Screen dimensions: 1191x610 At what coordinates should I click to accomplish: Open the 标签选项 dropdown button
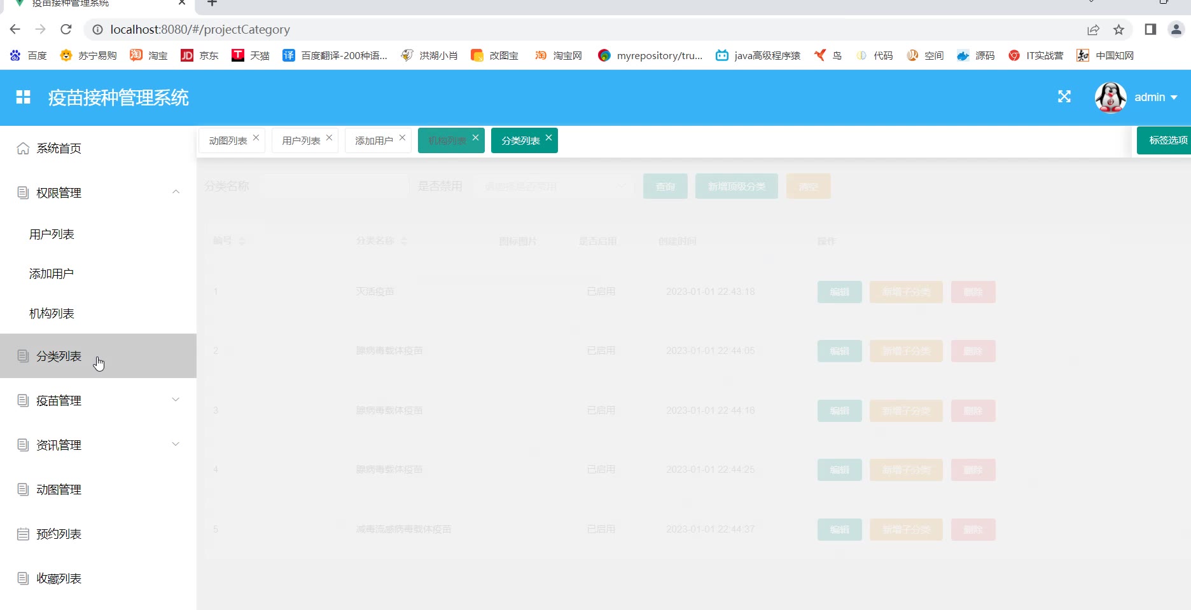(1164, 140)
